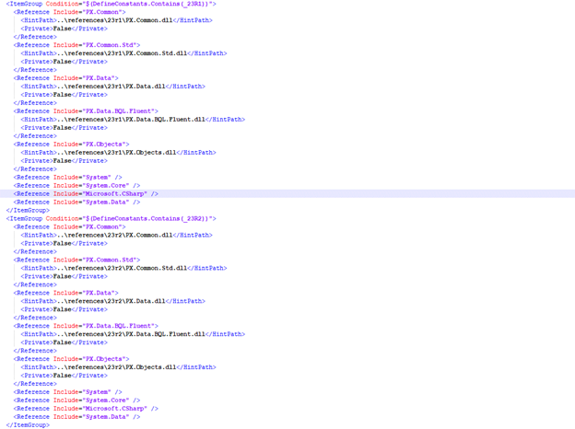Viewport: 575px width, 429px height.
Task: Click the Microsoft.CSharp reference in the 23R2 group
Action: 86,409
